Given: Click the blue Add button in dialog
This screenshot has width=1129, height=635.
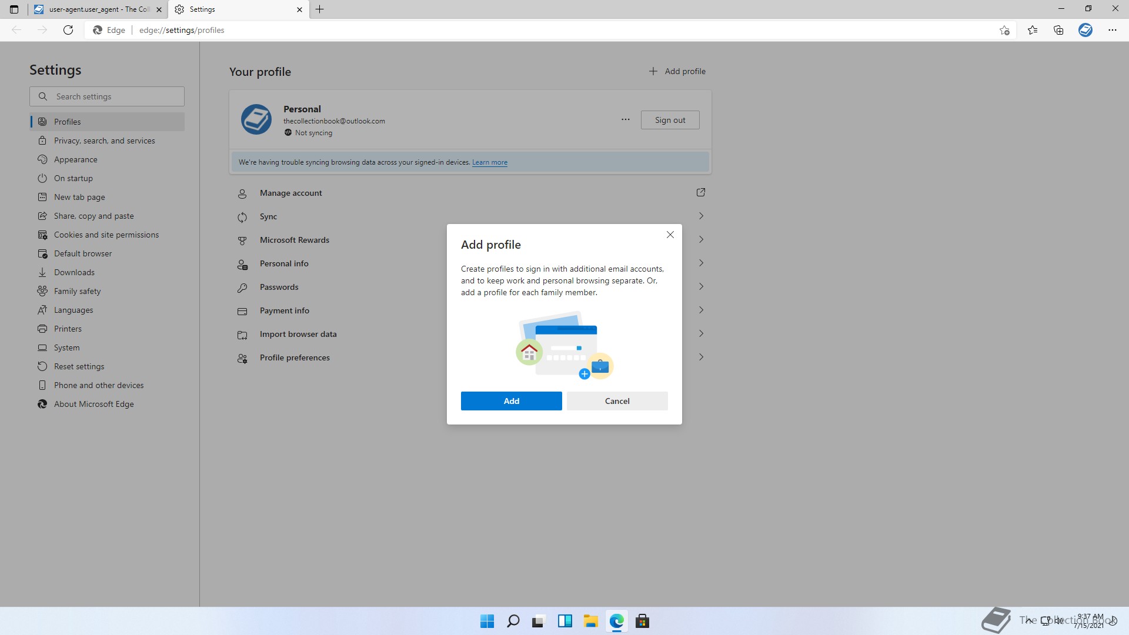Looking at the screenshot, I should click(511, 401).
